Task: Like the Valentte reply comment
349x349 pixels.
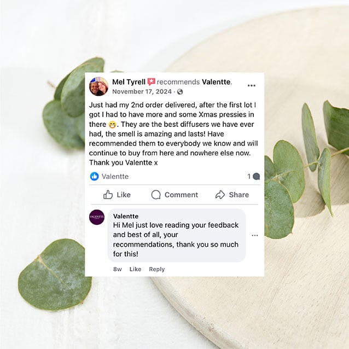Action: coord(135,269)
